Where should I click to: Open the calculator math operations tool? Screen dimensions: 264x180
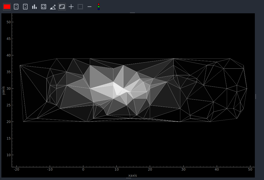tap(44, 7)
